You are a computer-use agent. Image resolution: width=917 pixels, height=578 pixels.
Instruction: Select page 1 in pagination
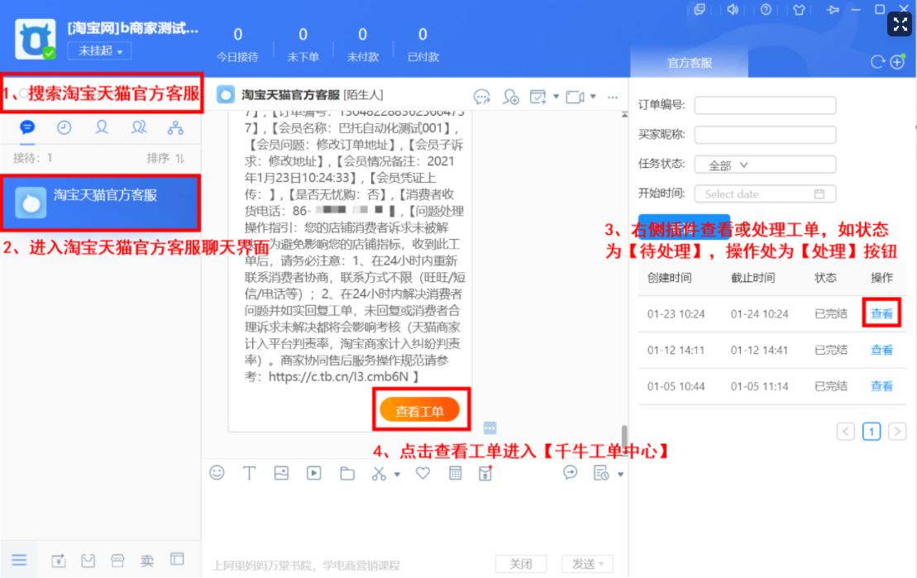click(x=872, y=431)
